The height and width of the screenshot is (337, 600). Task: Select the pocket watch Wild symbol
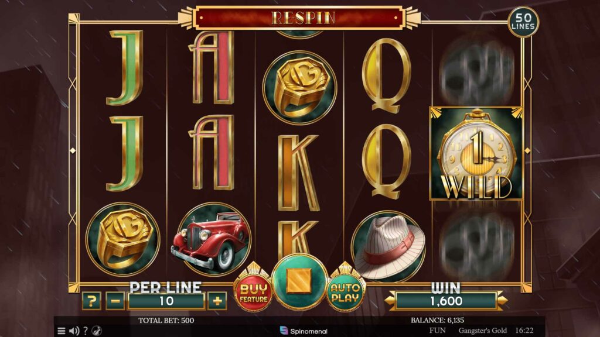click(476, 154)
